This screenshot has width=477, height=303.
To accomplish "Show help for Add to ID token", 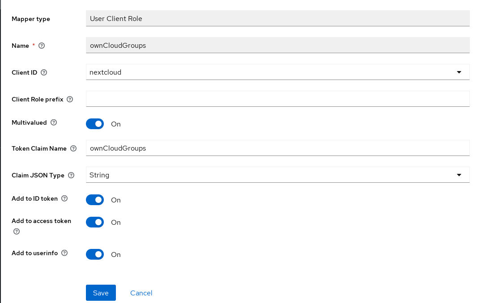I will click(64, 198).
